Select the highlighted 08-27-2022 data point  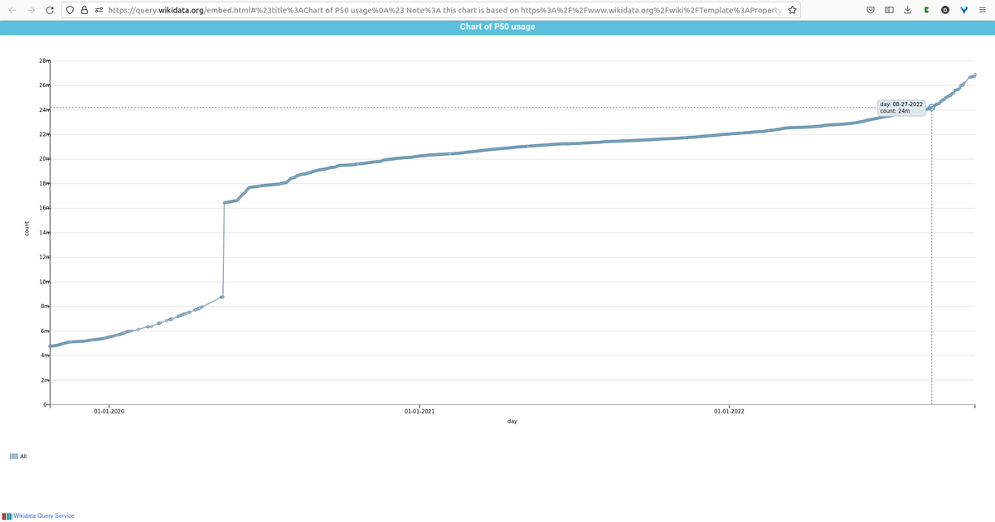(x=932, y=108)
